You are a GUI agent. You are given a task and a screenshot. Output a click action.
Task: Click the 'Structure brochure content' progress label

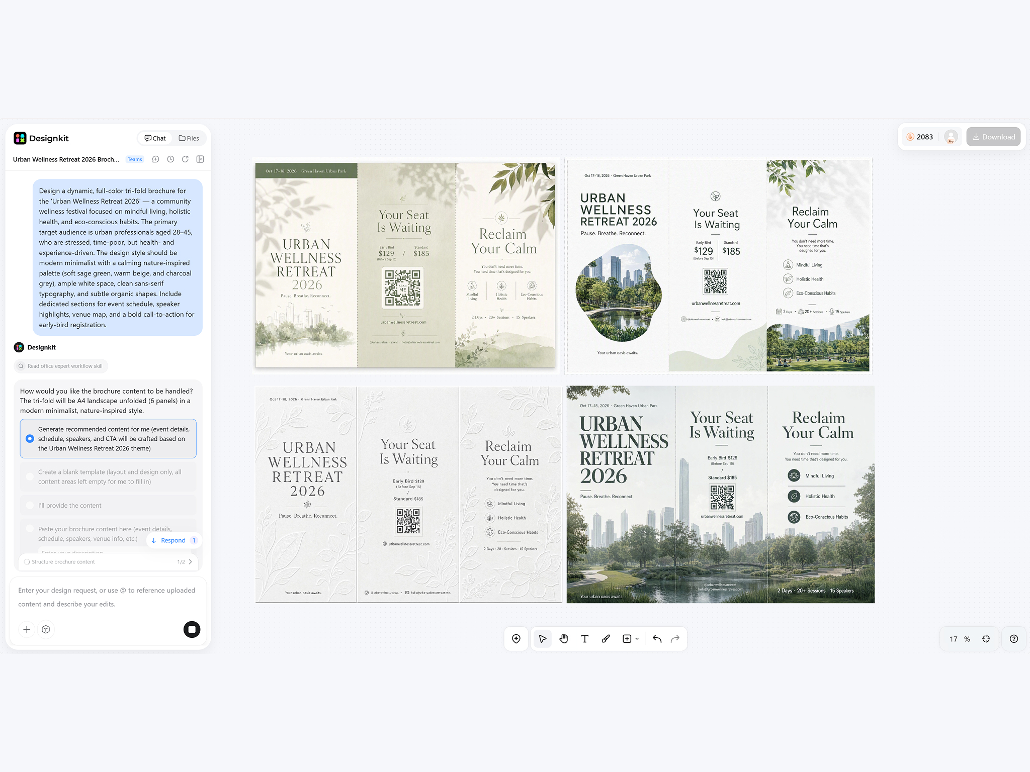coord(63,562)
